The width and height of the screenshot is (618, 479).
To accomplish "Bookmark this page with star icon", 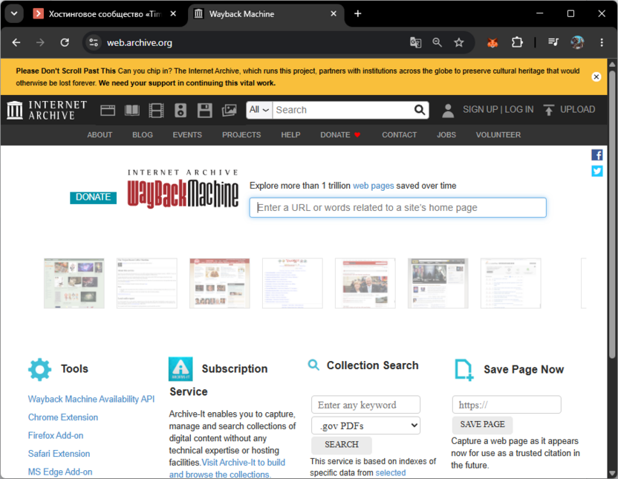I will (459, 42).
